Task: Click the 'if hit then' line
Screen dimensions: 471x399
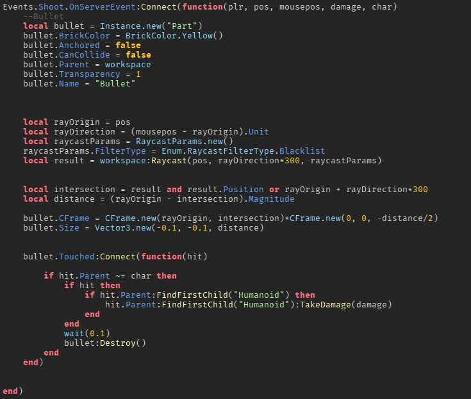Action: click(x=92, y=286)
